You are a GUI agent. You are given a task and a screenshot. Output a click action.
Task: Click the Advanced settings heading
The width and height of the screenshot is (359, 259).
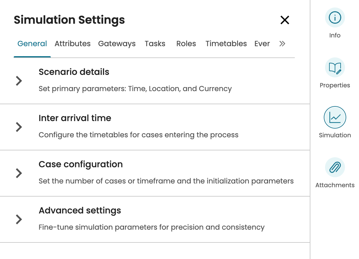(x=80, y=211)
